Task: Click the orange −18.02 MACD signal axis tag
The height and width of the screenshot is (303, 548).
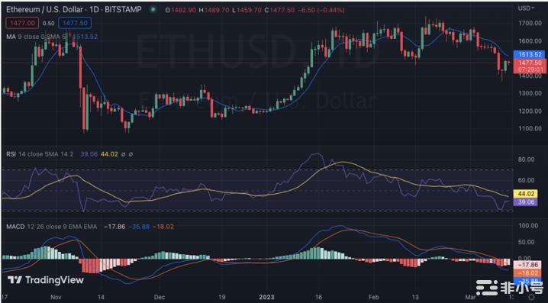Action: [x=527, y=273]
